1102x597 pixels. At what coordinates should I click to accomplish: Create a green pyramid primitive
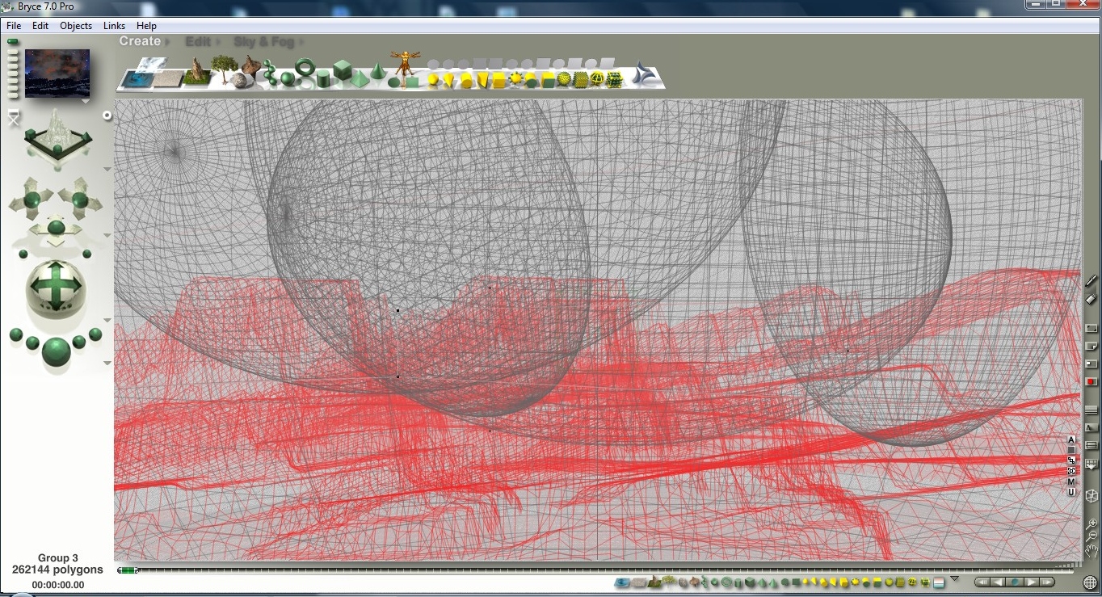[x=360, y=78]
